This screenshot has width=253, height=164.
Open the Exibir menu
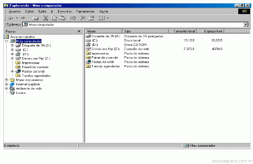tap(42, 11)
